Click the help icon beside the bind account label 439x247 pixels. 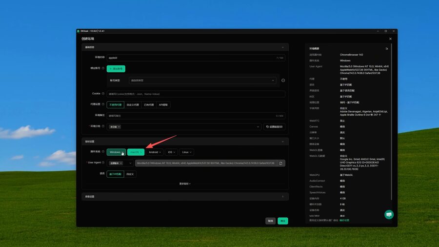(103, 68)
